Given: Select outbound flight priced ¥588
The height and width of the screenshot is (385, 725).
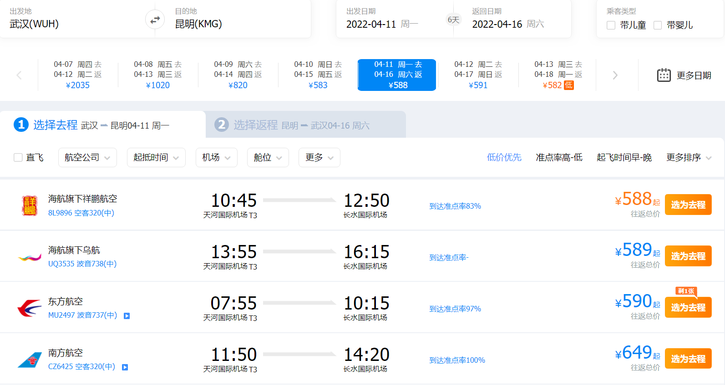Looking at the screenshot, I should click(x=688, y=205).
